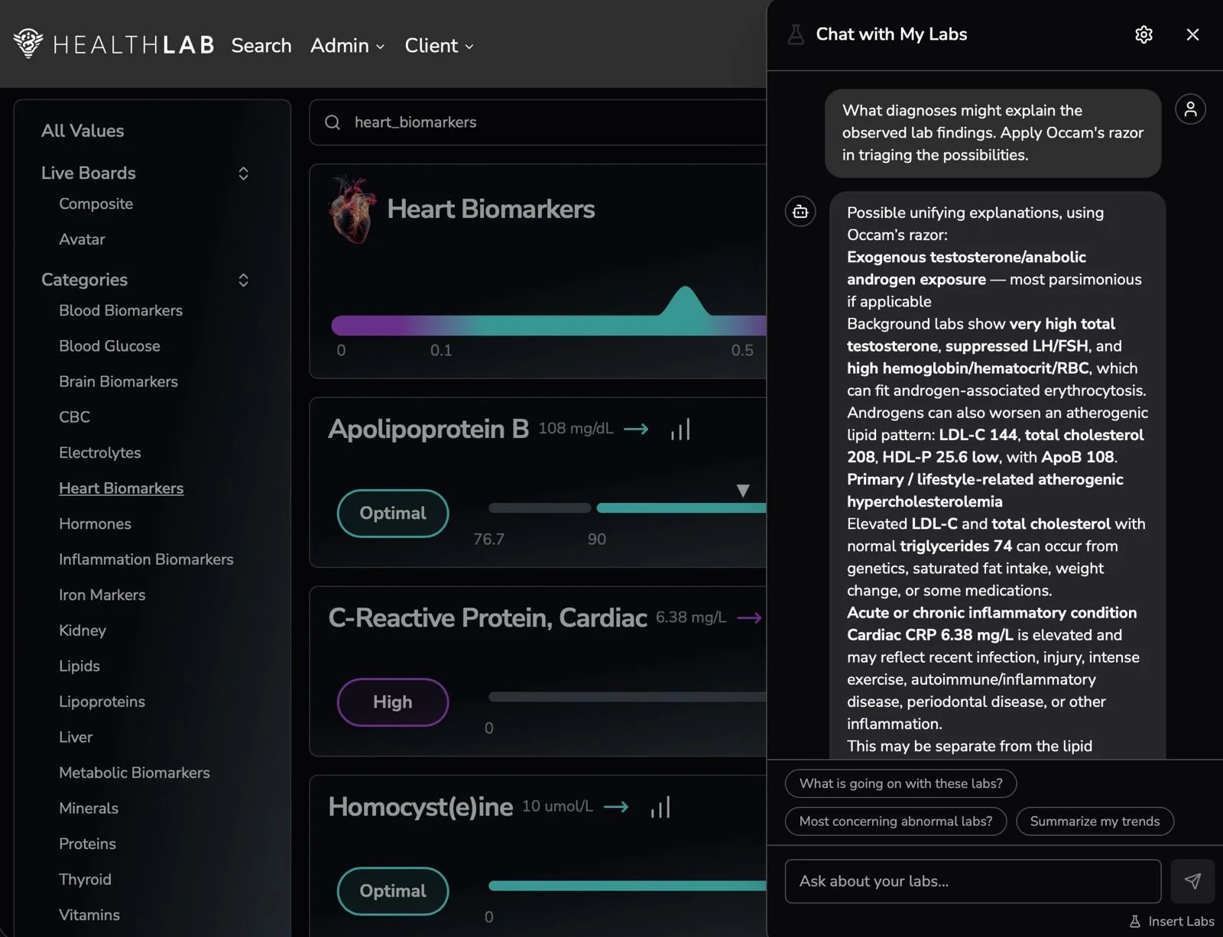1223x937 pixels.
Task: Open the Admin dropdown menu
Action: [x=347, y=46]
